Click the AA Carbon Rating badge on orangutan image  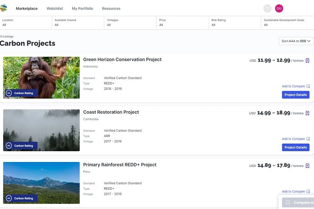coord(21,93)
